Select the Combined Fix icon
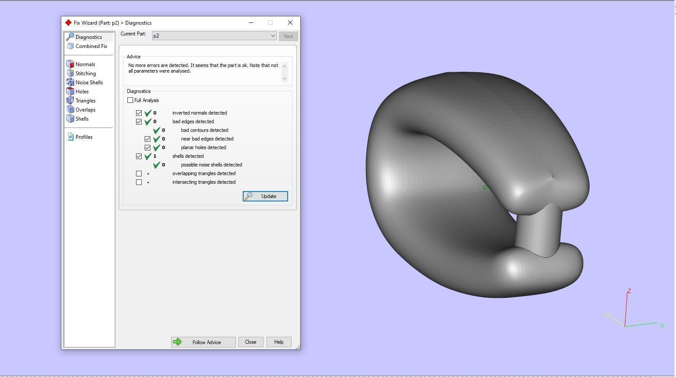Viewport: 676px width, 377px height. click(x=70, y=46)
